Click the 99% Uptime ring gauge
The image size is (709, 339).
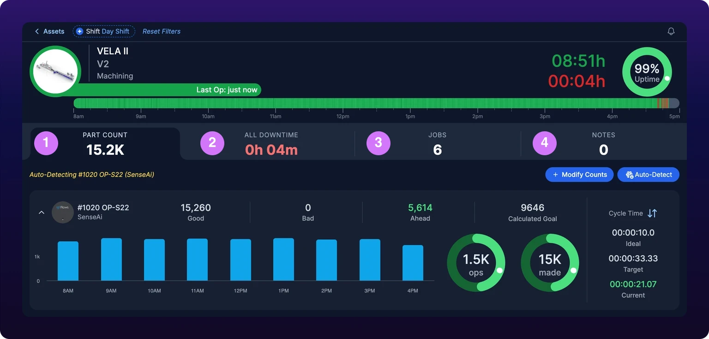click(647, 72)
